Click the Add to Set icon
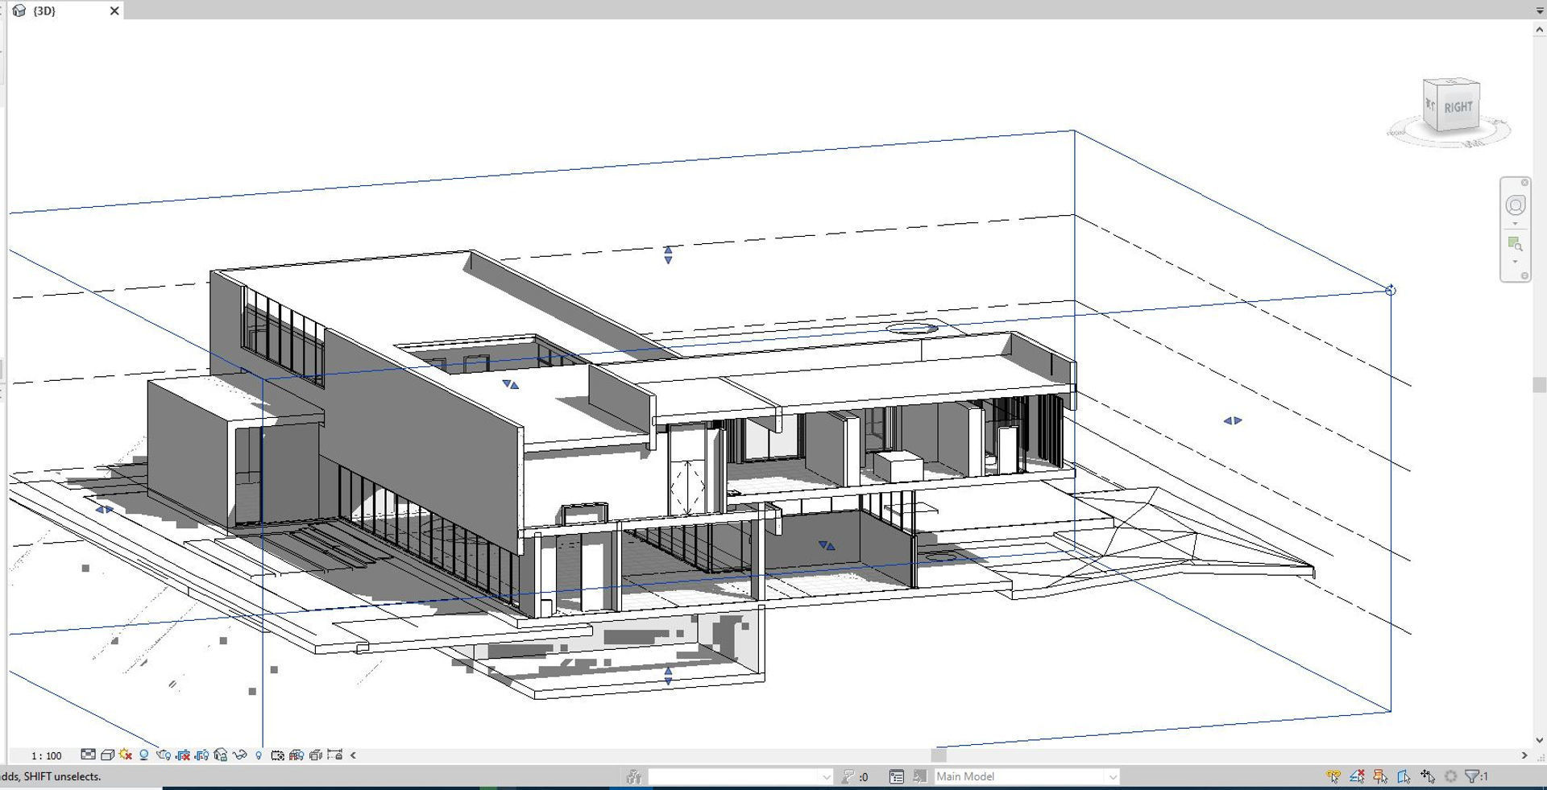Screen dimensions: 1547x790 click(x=919, y=776)
